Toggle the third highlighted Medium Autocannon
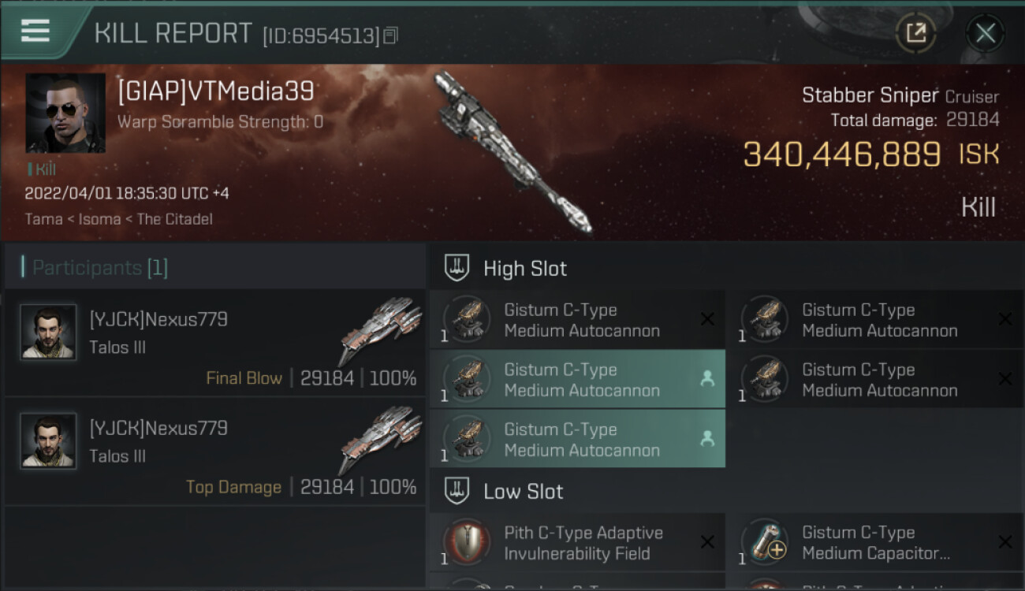This screenshot has width=1025, height=591. coord(577,439)
